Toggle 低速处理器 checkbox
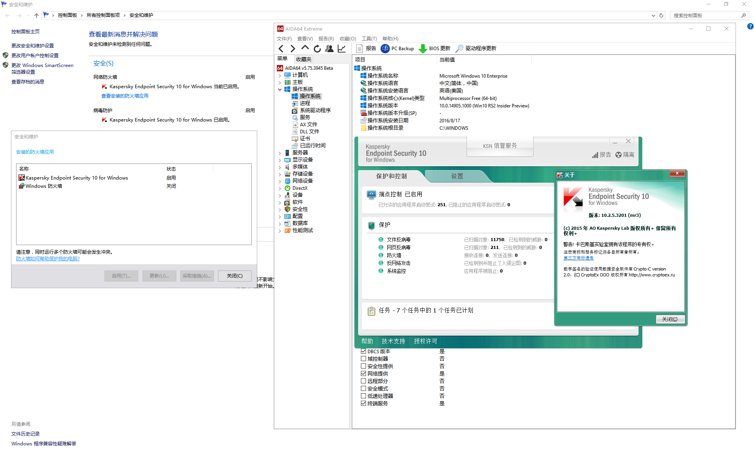Viewport: 754px width, 454px height. coord(363,396)
